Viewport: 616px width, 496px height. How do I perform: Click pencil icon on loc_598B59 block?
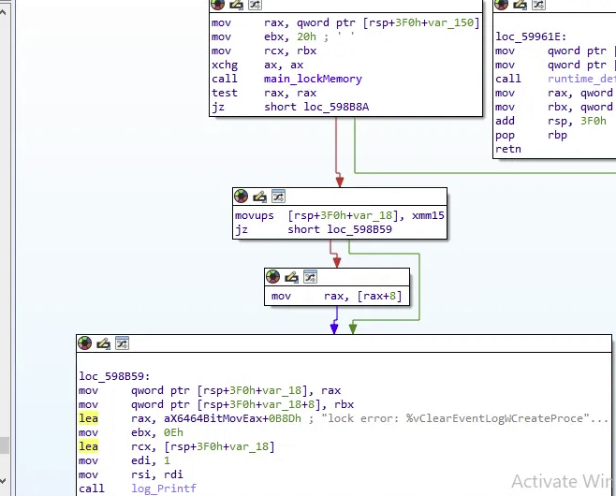tap(104, 343)
